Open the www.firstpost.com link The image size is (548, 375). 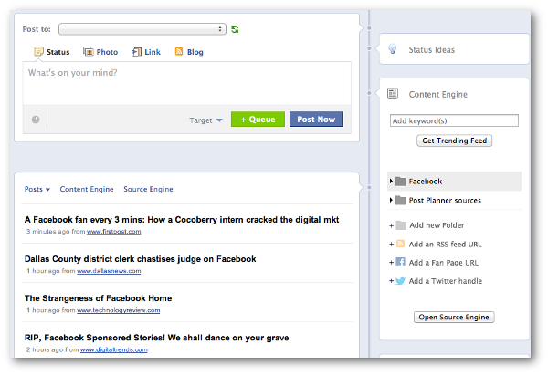(114, 232)
